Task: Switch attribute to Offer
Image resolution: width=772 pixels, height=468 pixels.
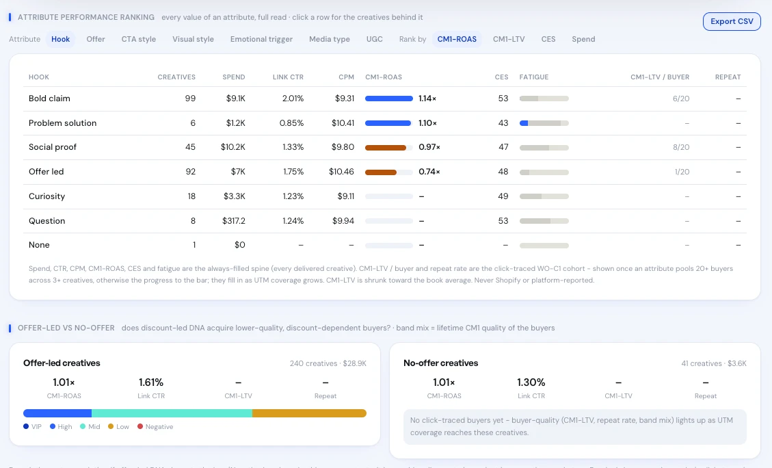Action: click(96, 39)
